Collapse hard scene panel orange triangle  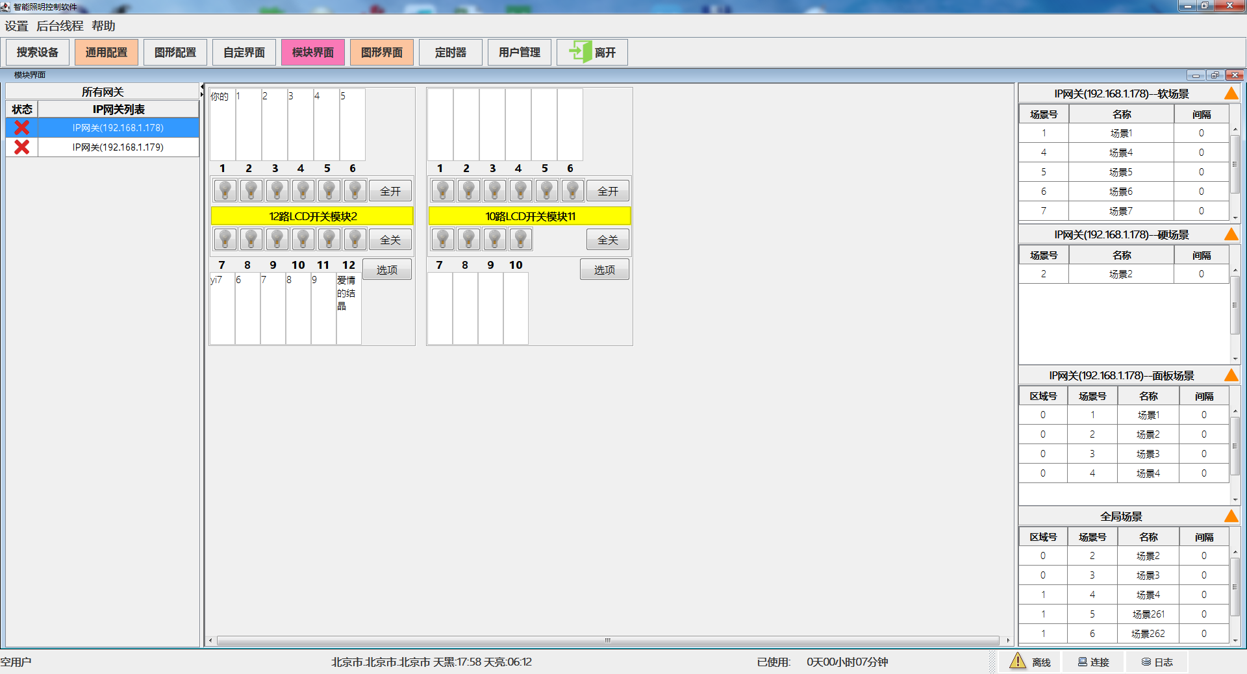[1231, 234]
